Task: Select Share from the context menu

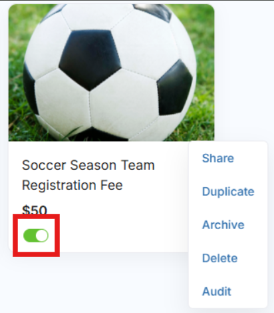Action: click(x=218, y=158)
